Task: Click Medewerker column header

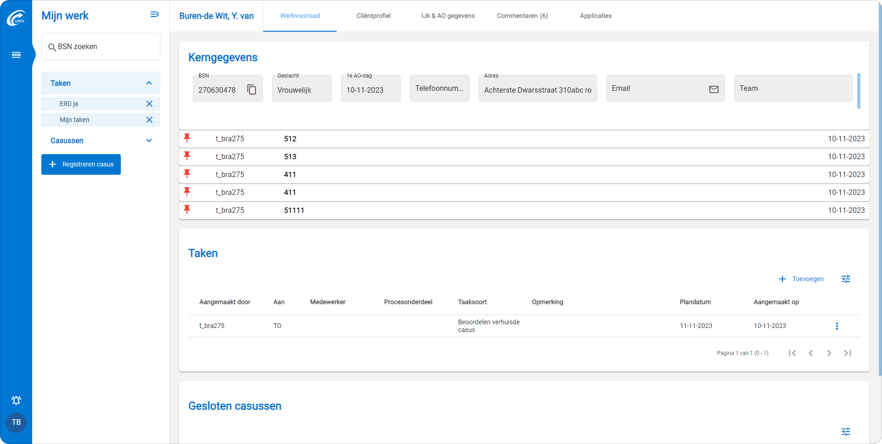Action: (x=328, y=302)
